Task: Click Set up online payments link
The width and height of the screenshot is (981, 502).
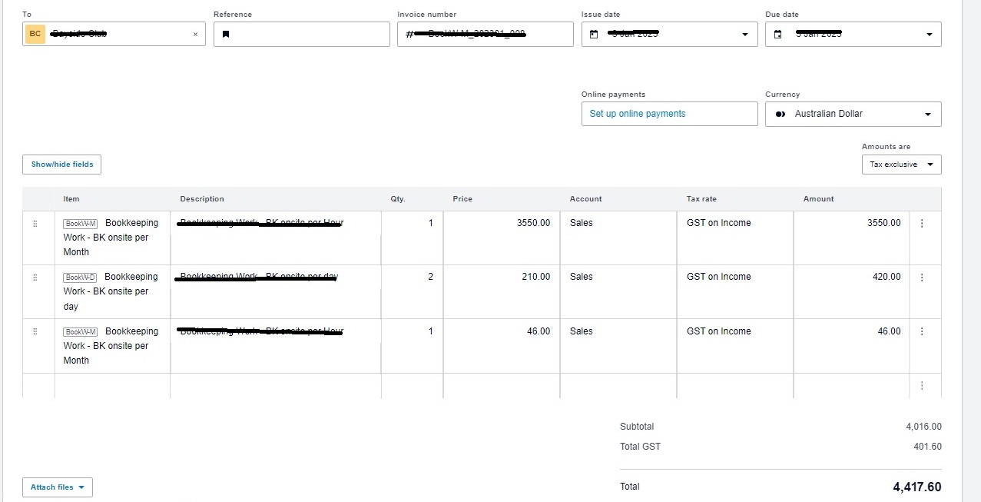Action: [x=638, y=114]
